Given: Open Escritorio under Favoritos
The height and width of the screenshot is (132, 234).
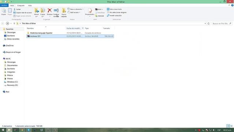Looking at the screenshot, I should click(11, 36).
